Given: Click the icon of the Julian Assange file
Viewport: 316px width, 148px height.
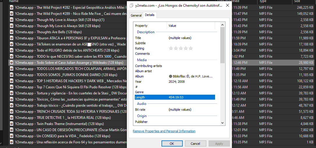Looking at the screenshot, I should (12, 63).
